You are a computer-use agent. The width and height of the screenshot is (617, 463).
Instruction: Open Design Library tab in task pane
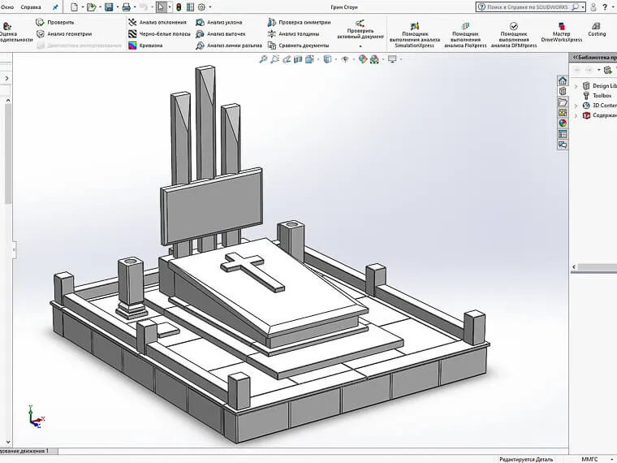point(563,92)
